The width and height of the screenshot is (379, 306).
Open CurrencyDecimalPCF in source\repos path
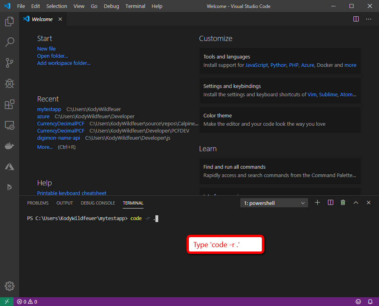pos(61,124)
